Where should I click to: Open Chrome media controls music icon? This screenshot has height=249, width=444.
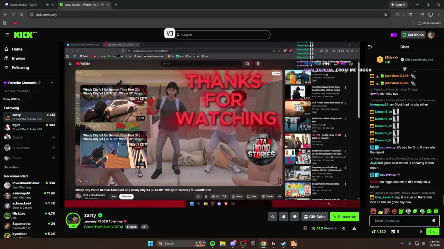click(422, 15)
